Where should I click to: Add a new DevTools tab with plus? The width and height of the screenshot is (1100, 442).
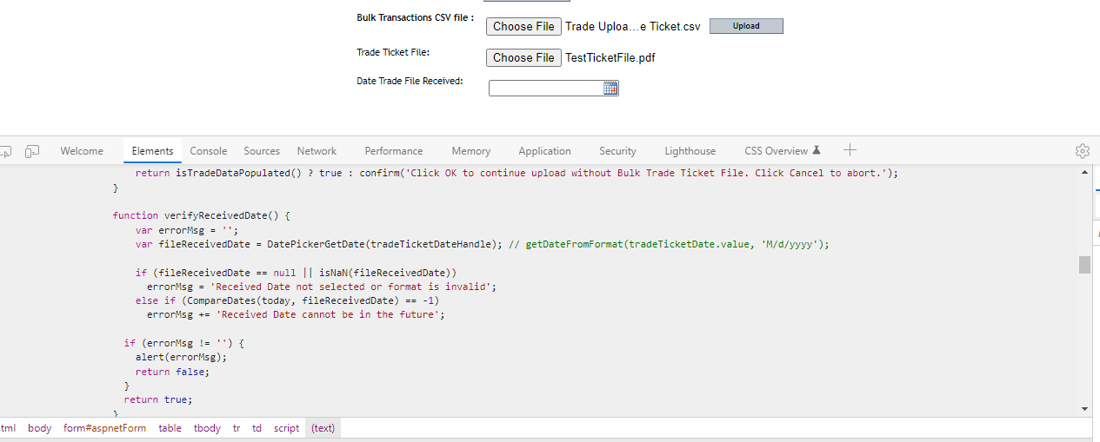pos(850,150)
